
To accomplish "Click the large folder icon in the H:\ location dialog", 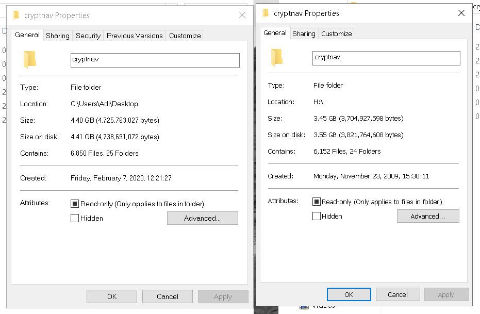I will click(x=277, y=58).
